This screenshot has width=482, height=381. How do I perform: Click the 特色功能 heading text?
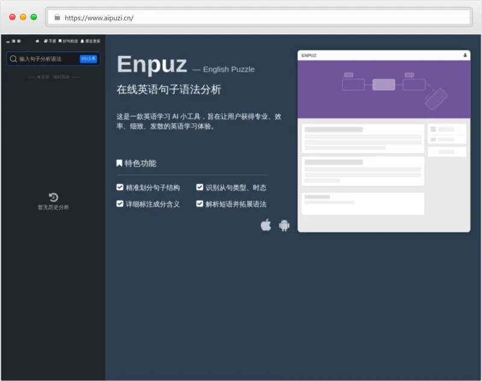pos(140,163)
